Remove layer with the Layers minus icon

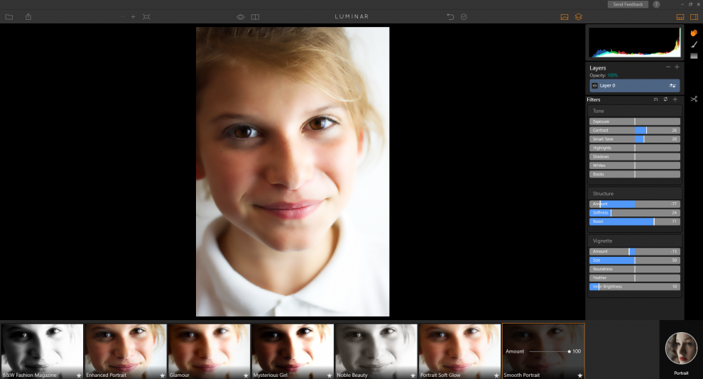pos(668,67)
